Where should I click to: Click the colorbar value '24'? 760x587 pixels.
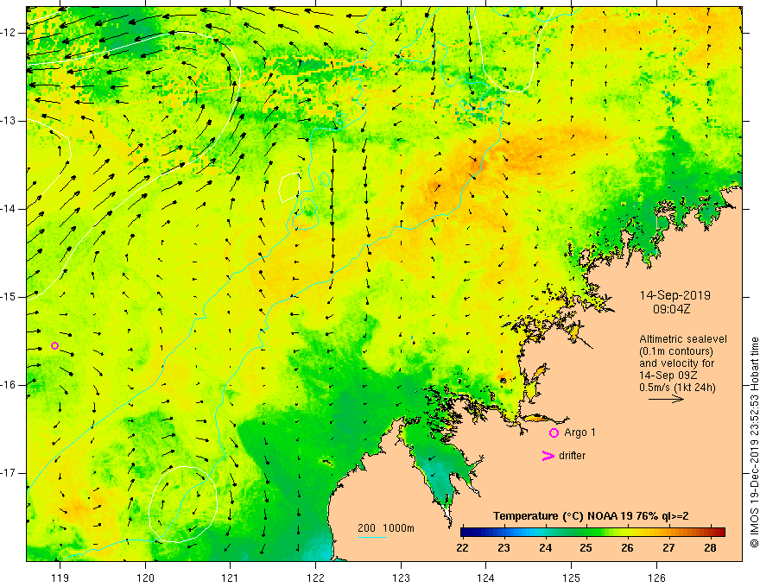click(545, 548)
